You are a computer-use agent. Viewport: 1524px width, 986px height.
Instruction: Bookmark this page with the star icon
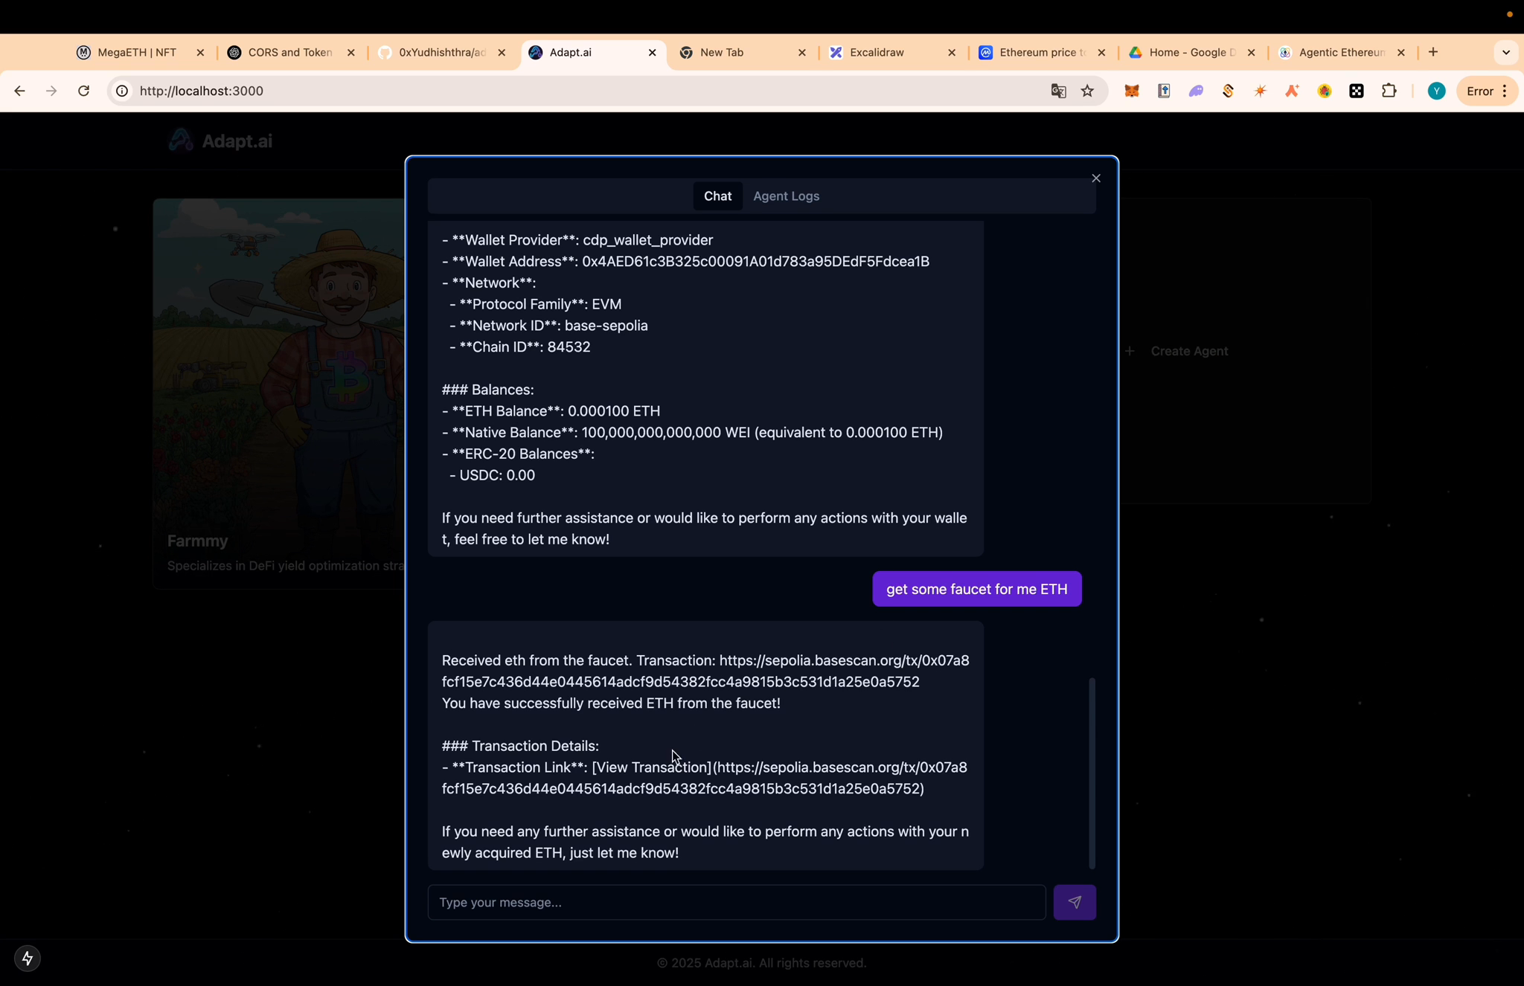pyautogui.click(x=1087, y=91)
